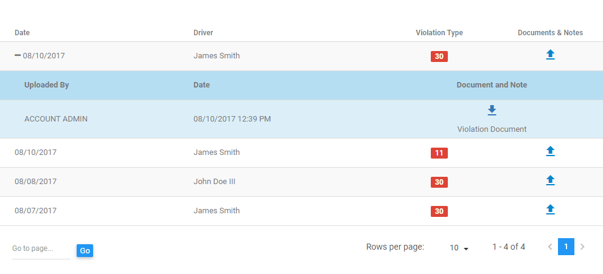Download the Violation Document file
The width and height of the screenshot is (603, 274).
492,110
